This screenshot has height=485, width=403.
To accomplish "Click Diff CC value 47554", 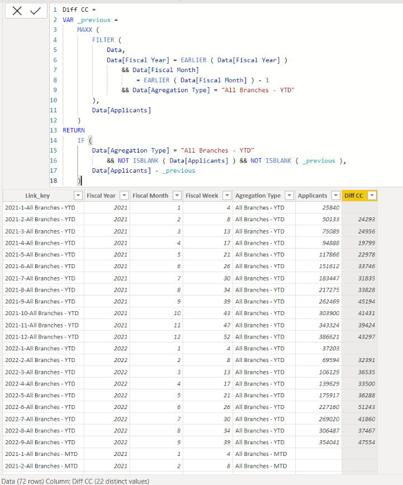I will tap(367, 443).
